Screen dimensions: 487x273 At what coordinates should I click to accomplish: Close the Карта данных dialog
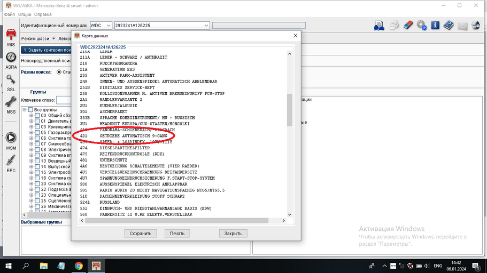[296, 36]
